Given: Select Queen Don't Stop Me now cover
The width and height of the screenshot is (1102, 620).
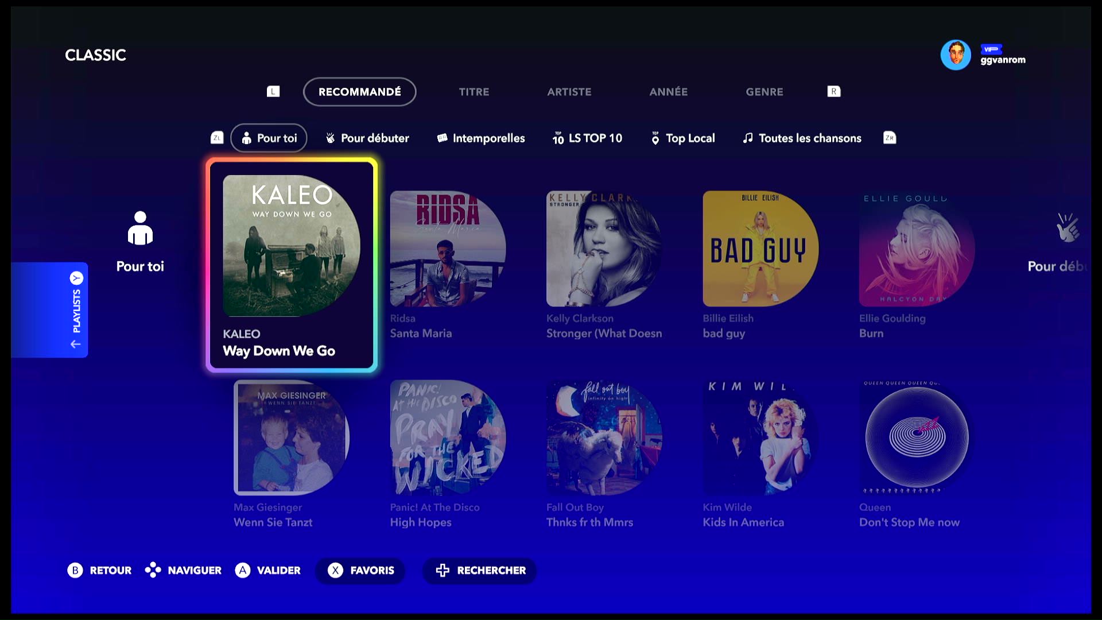Looking at the screenshot, I should pyautogui.click(x=917, y=437).
